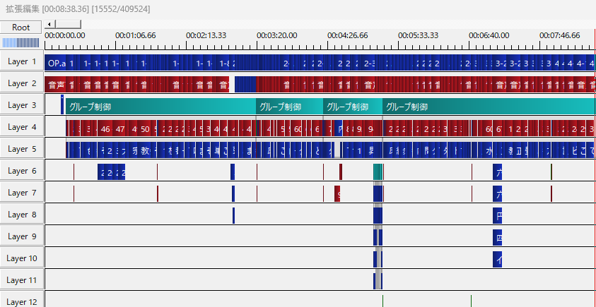Select the "四" object on Layer 9

click(497, 238)
